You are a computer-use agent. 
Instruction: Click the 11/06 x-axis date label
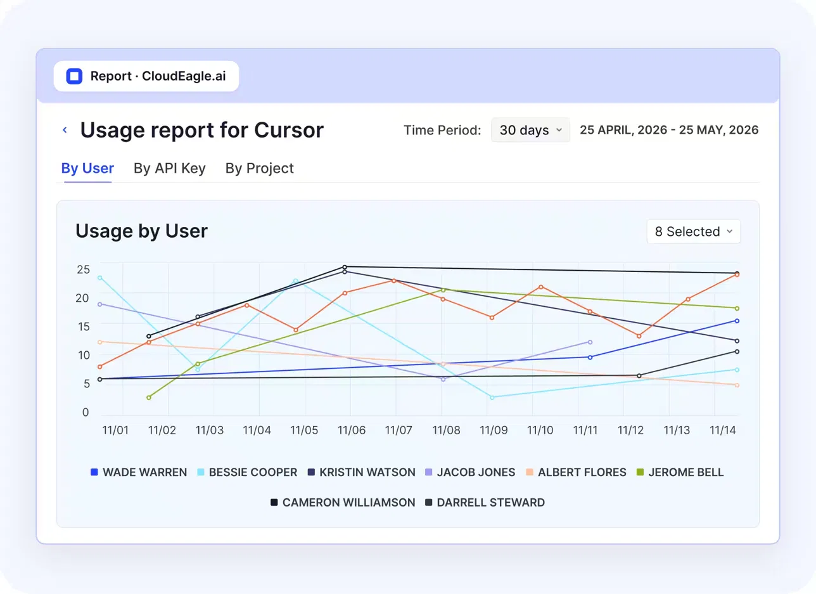tap(352, 430)
